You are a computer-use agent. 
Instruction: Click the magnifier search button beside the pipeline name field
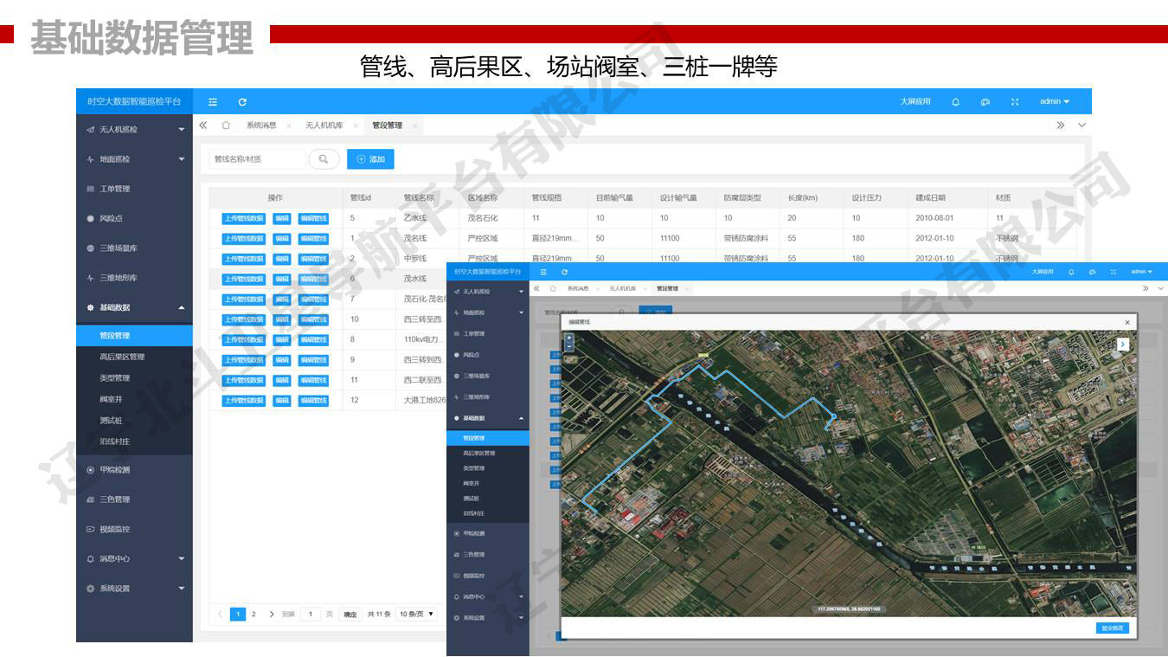[324, 159]
